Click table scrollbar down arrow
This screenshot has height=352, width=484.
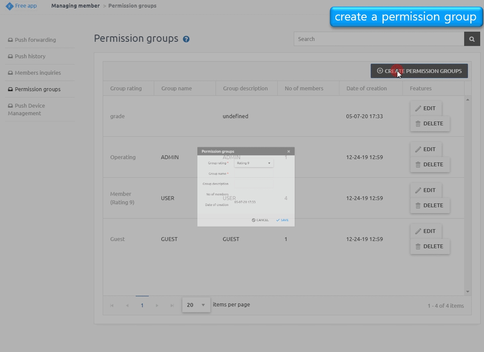point(468,291)
